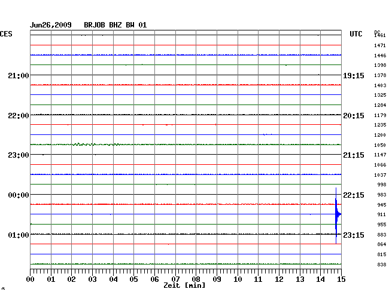Viewport: 389px width, 295px height.
Task: Click the DC value 1284
Action: 380,106
